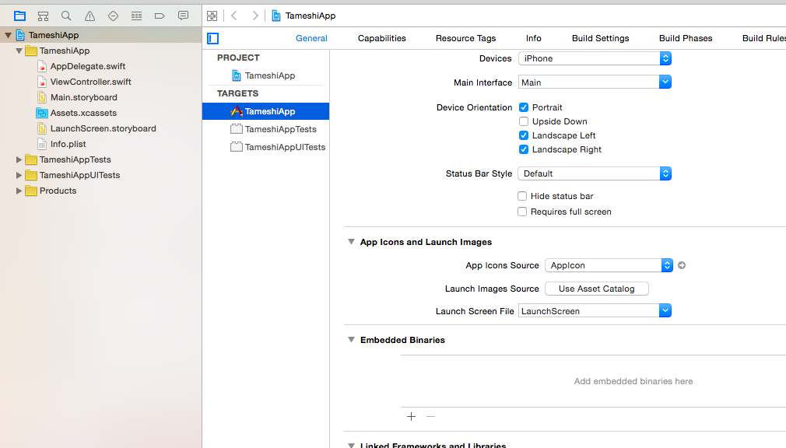Open the Find navigator magnifier
Viewport: 786px width, 448px height.
point(66,16)
